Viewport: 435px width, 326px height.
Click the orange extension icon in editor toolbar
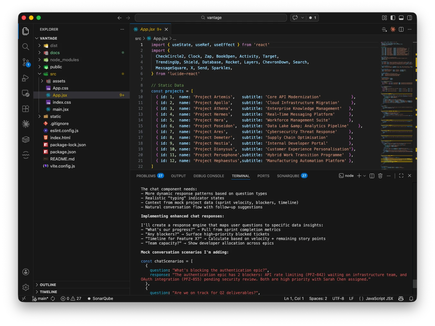[x=393, y=29]
